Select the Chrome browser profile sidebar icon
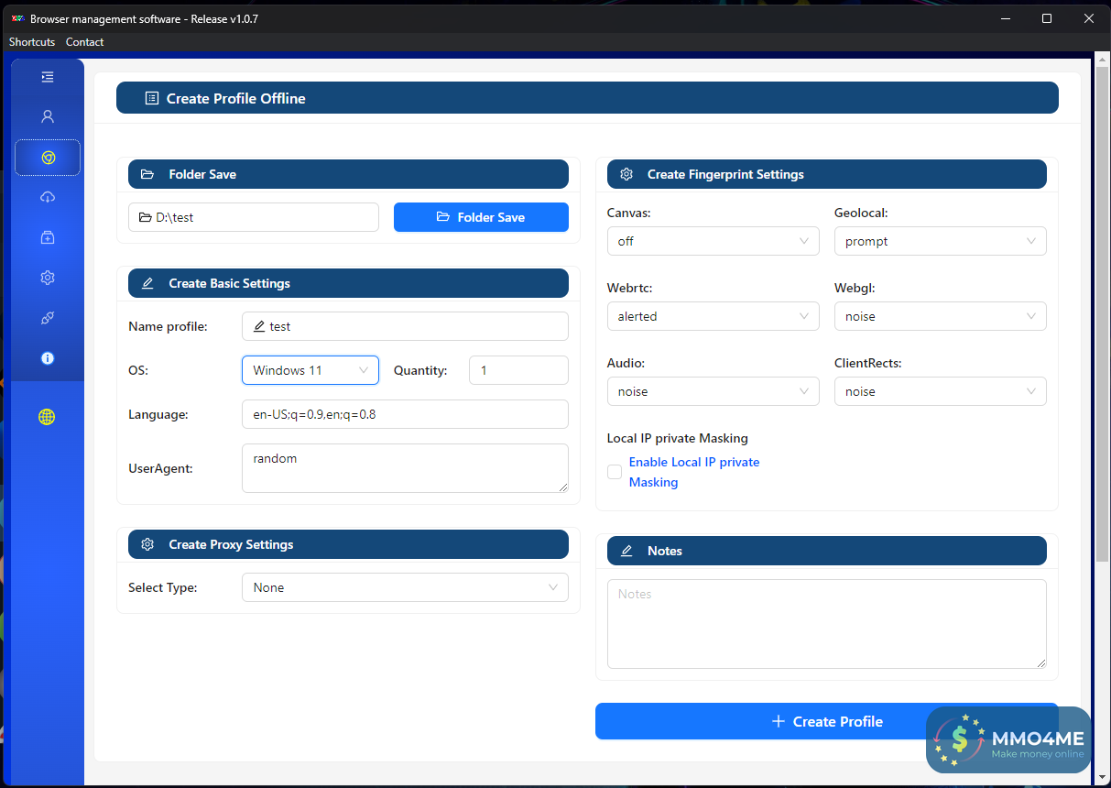 coord(48,158)
